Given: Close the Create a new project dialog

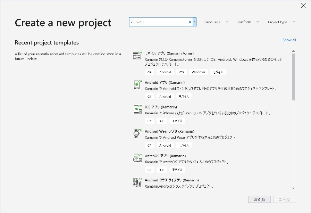Looking at the screenshot, I should point(303,6).
